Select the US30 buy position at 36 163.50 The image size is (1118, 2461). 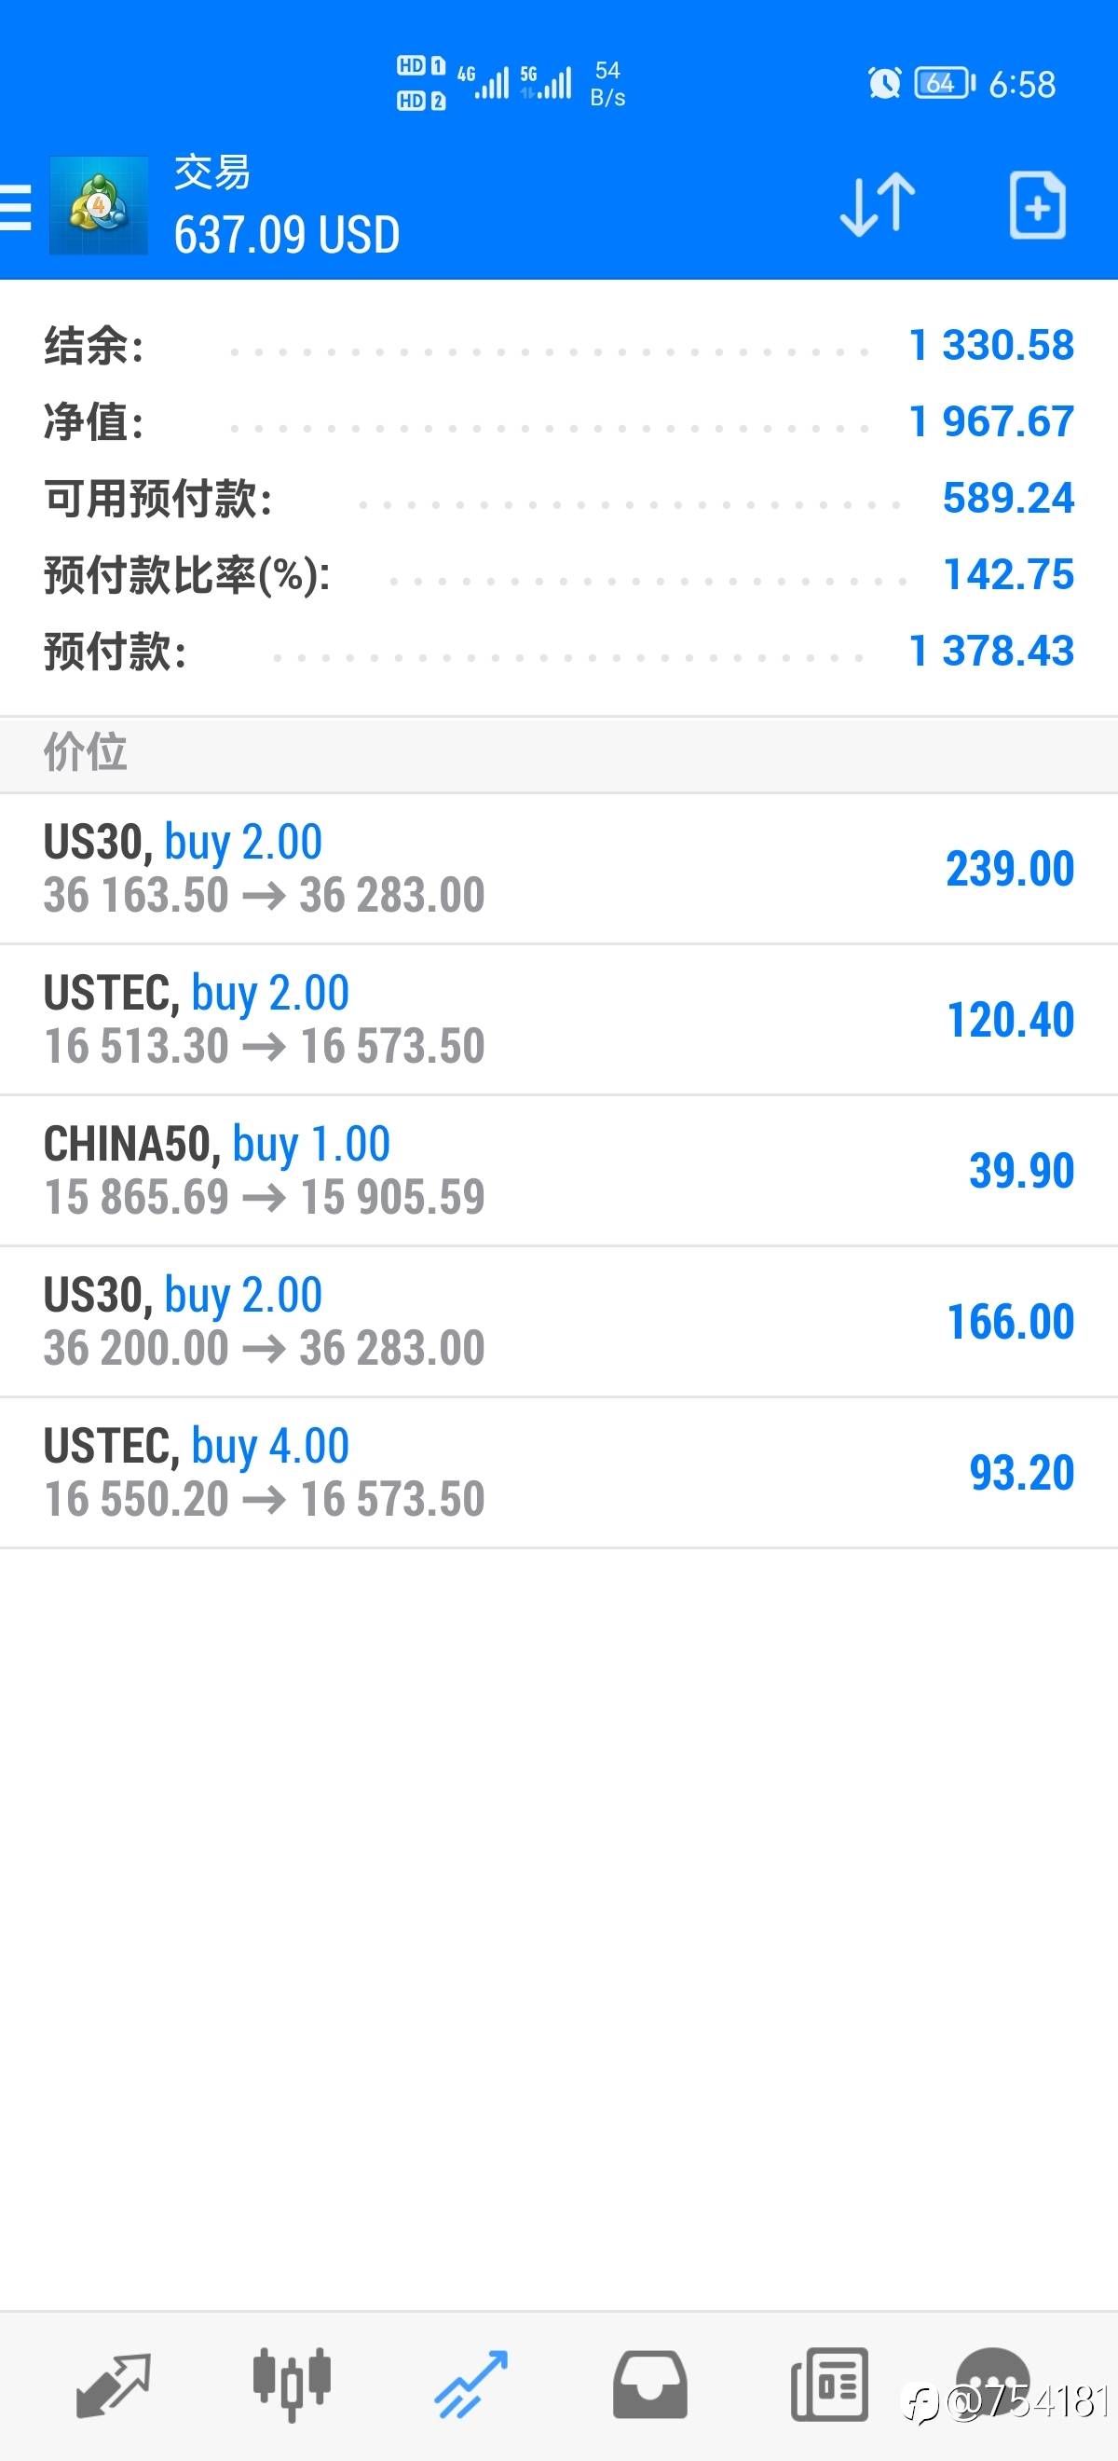tap(558, 869)
